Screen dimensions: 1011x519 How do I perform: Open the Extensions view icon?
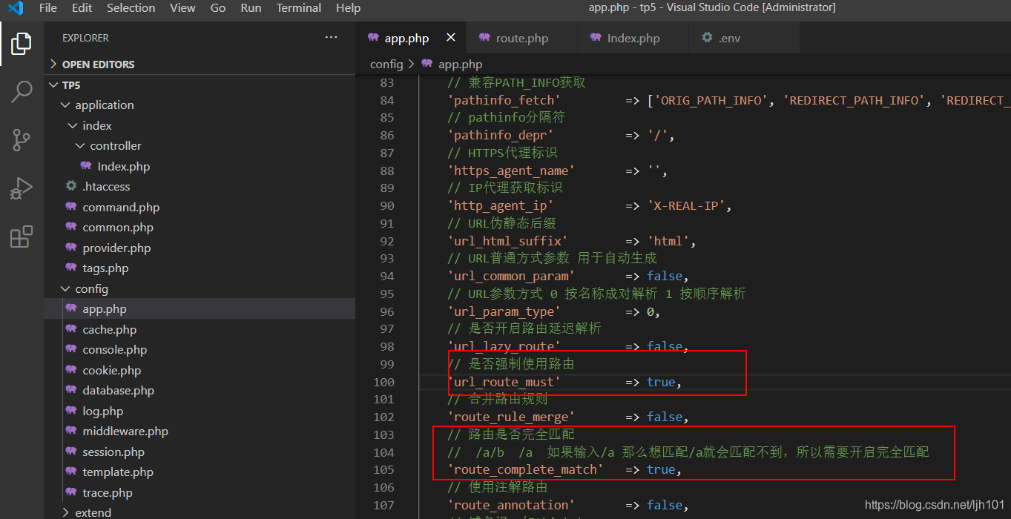[22, 237]
